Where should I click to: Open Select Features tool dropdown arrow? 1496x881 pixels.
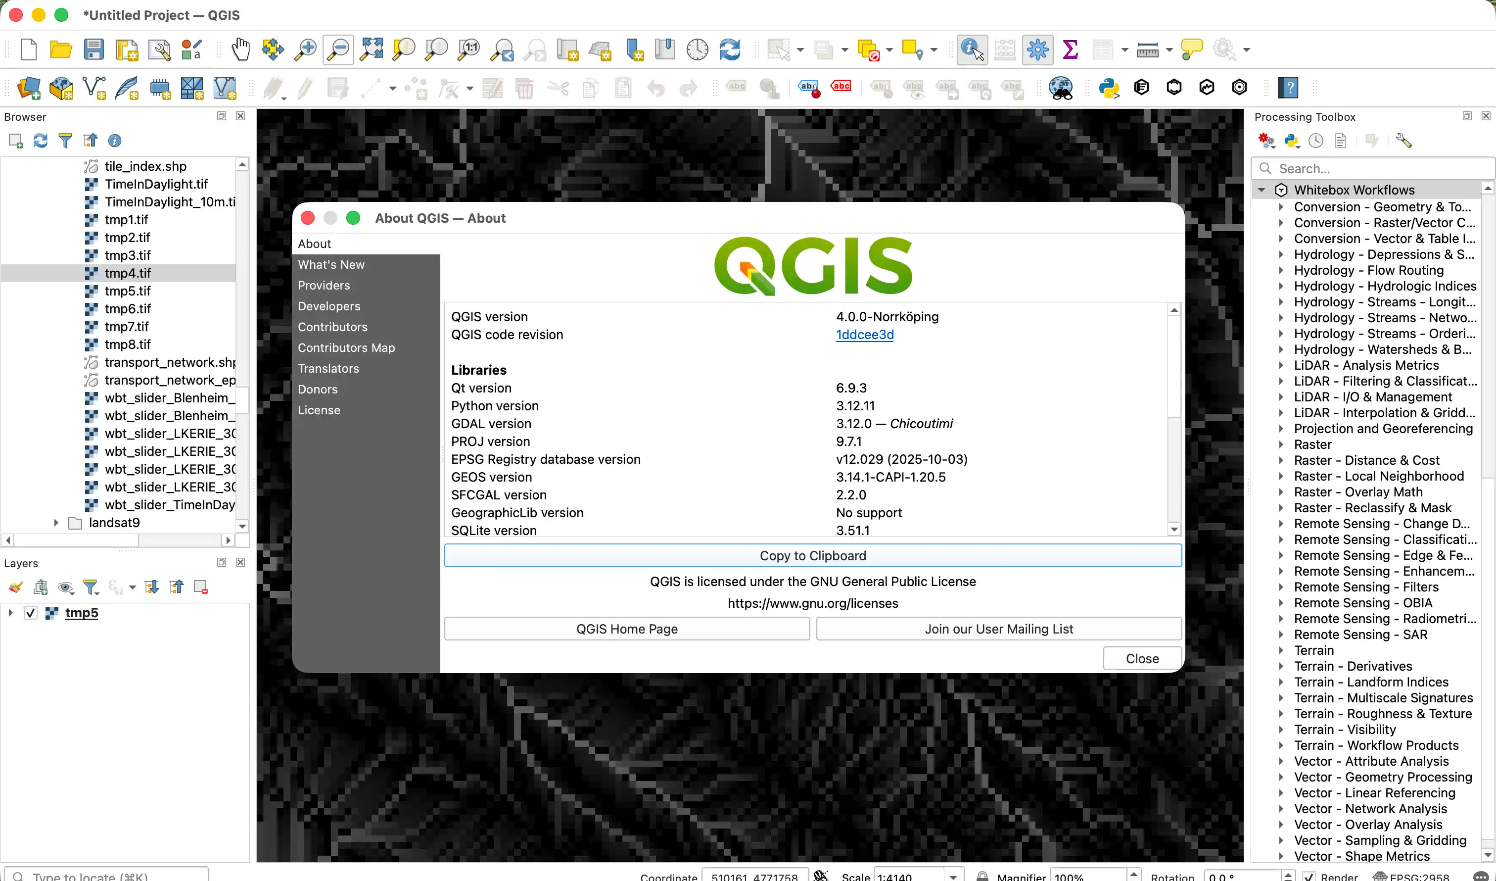pos(800,50)
